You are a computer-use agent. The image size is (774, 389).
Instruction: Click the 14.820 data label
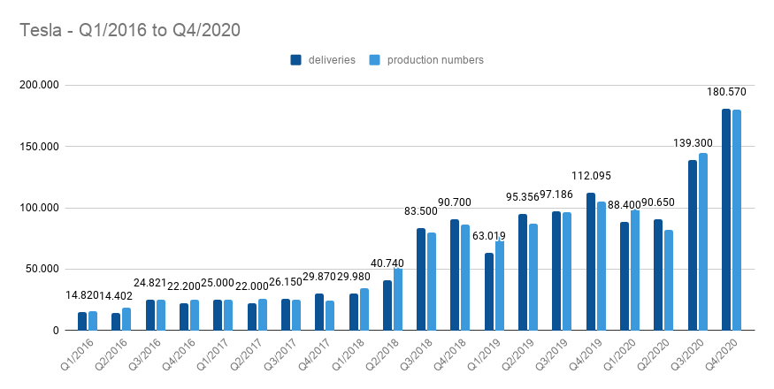pos(82,295)
